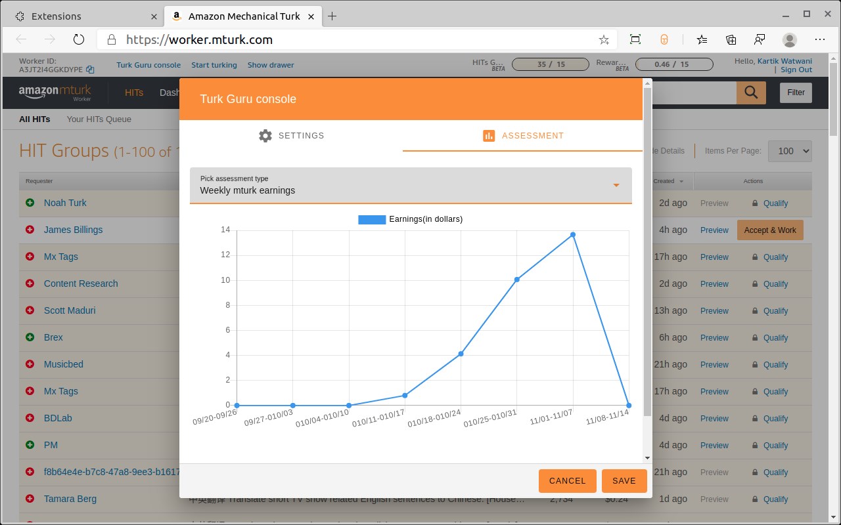The image size is (841, 525).
Task: Click the Filter button
Action: click(796, 93)
